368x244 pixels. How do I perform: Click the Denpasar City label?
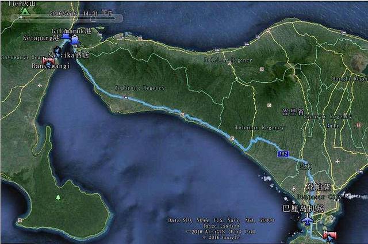pyautogui.click(x=309, y=196)
